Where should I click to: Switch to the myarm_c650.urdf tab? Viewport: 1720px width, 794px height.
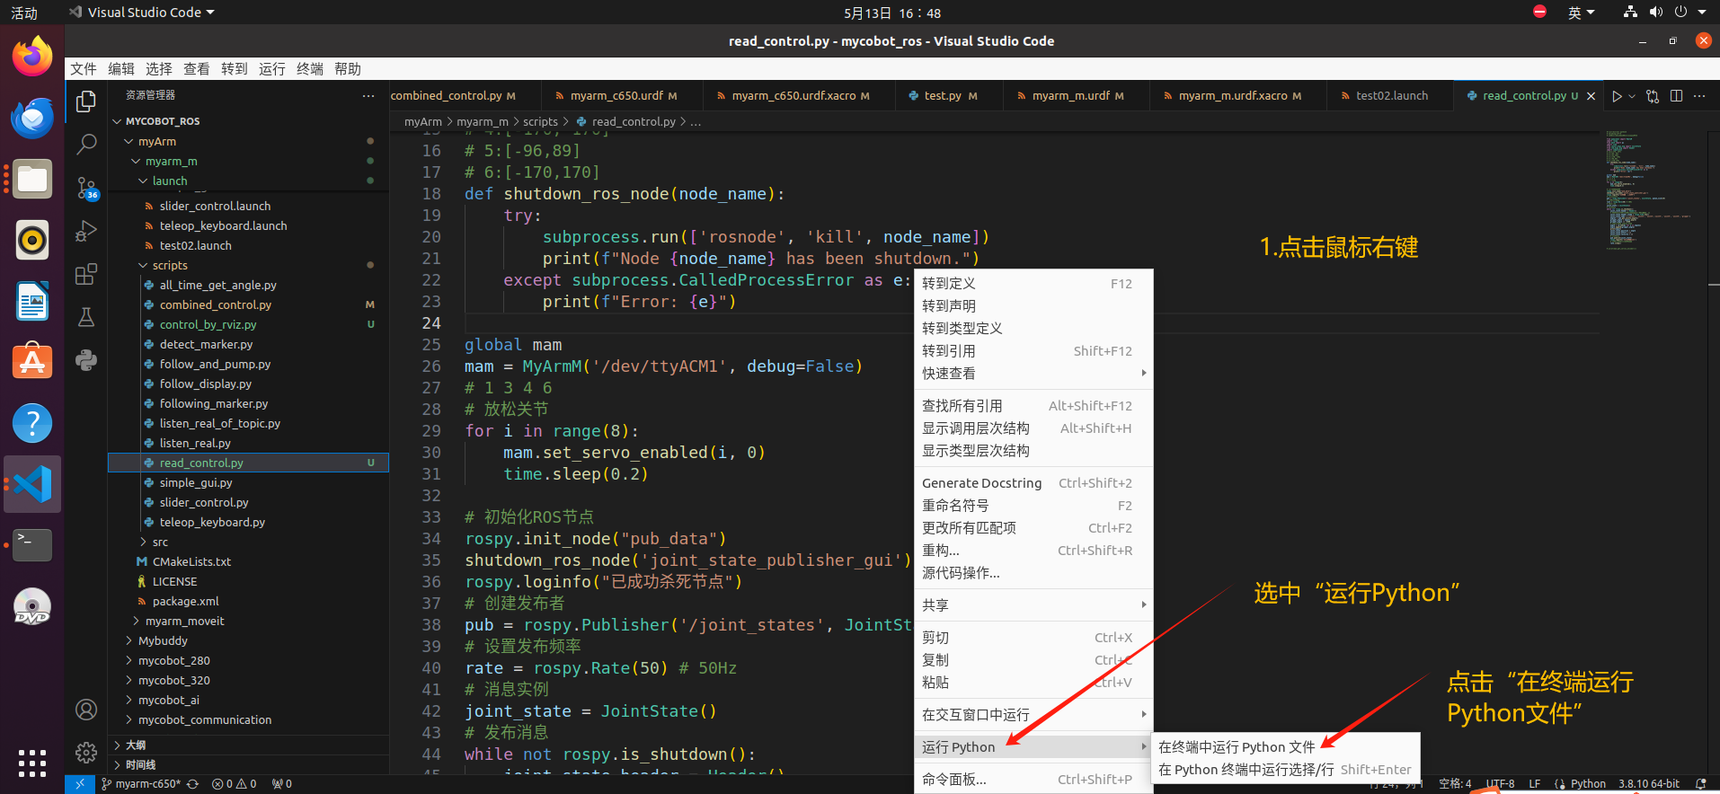click(x=616, y=96)
